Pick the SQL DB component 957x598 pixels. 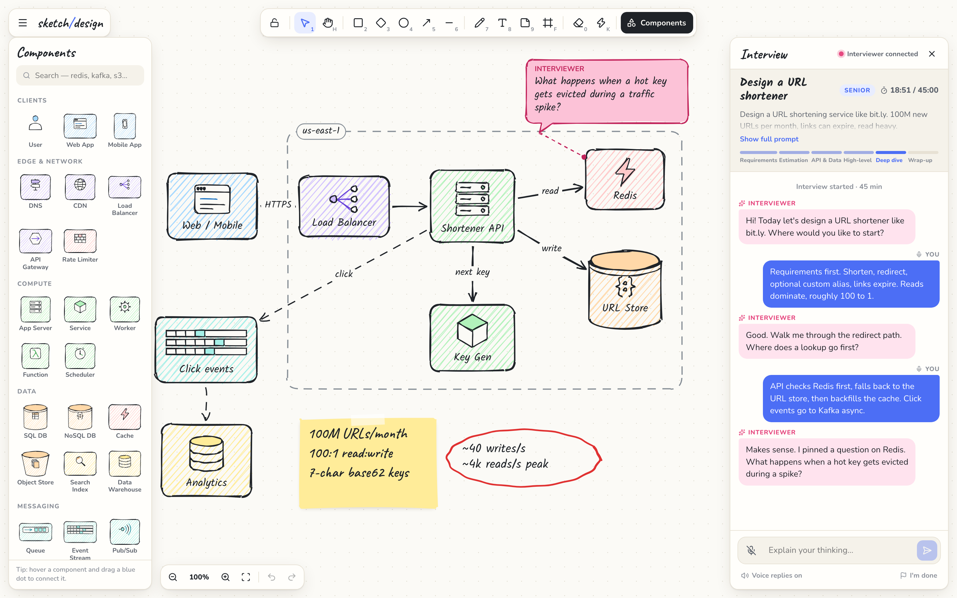point(35,422)
